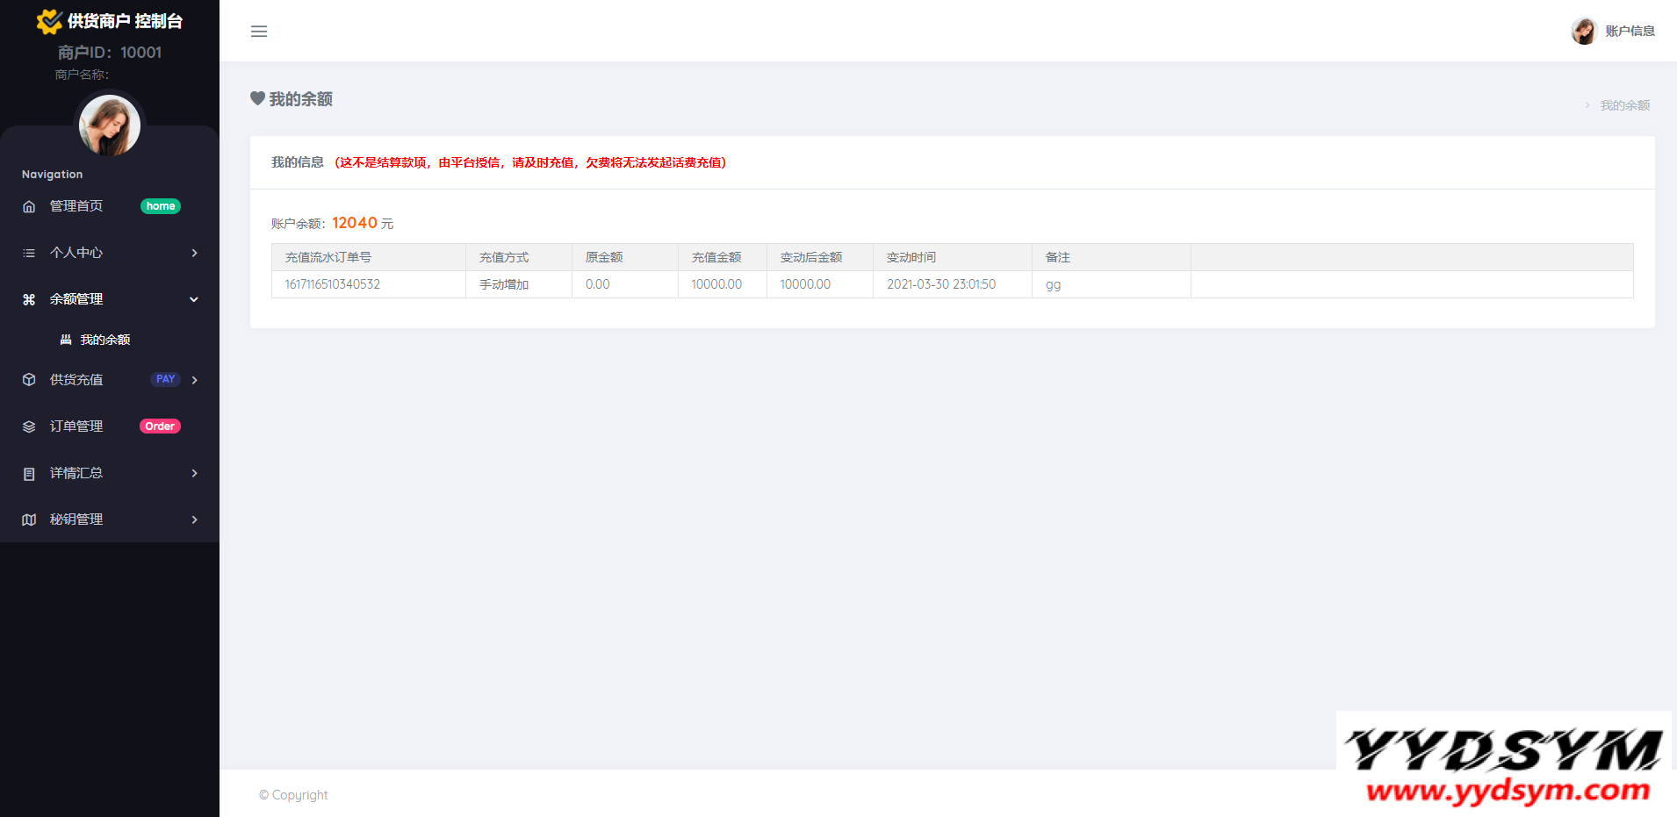Click the list icon beside 个人中心
The image size is (1677, 817).
point(29,253)
